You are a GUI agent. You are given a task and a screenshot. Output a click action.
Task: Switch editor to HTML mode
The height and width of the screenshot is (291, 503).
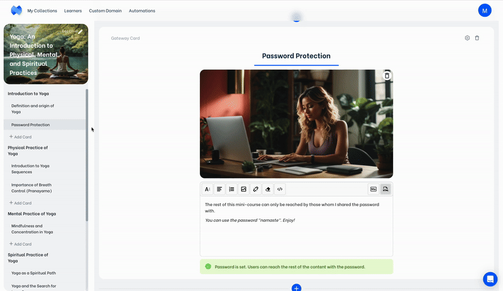pos(385,189)
